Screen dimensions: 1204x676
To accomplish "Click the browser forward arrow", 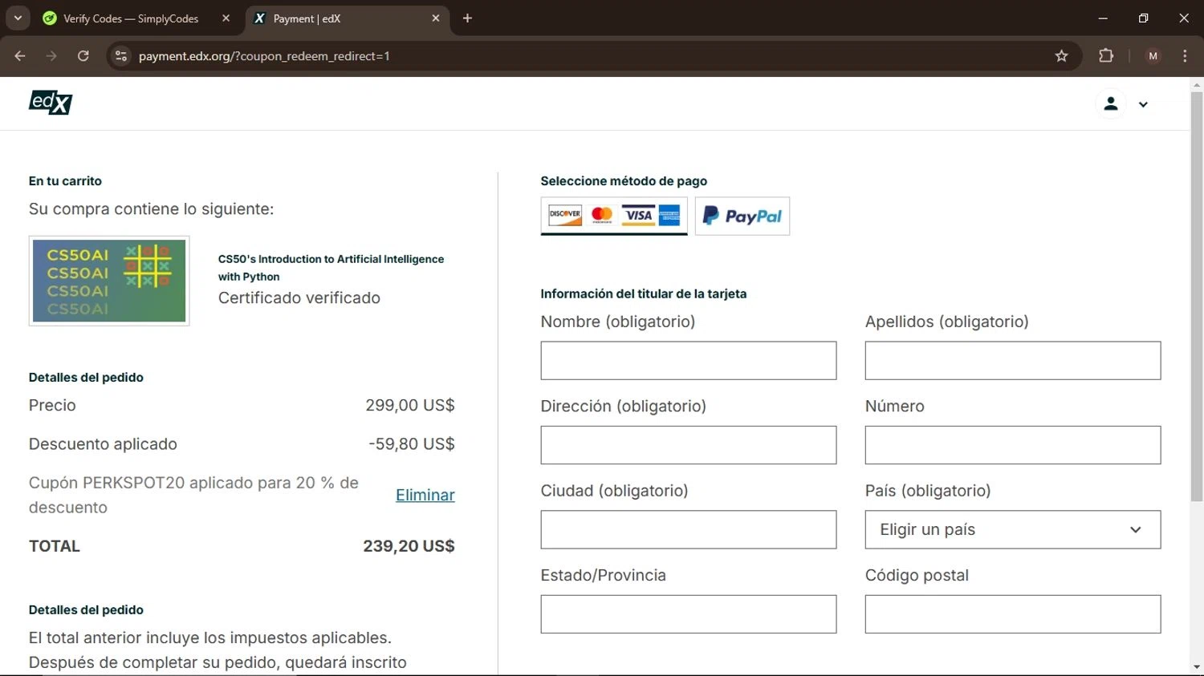I will (51, 56).
